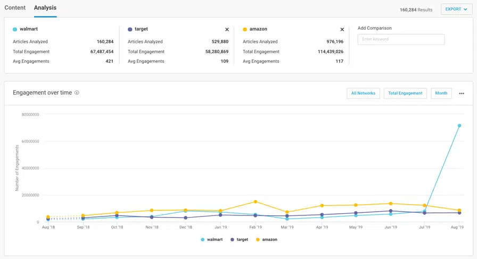Remove the target comparison with X icon
This screenshot has height=259, width=477.
tap(227, 30)
